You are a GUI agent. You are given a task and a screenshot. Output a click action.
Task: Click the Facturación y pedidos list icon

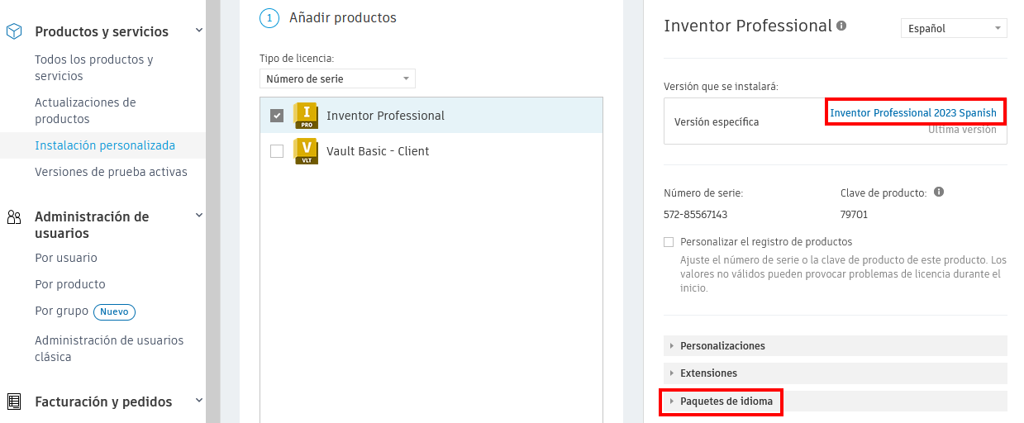coord(14,402)
